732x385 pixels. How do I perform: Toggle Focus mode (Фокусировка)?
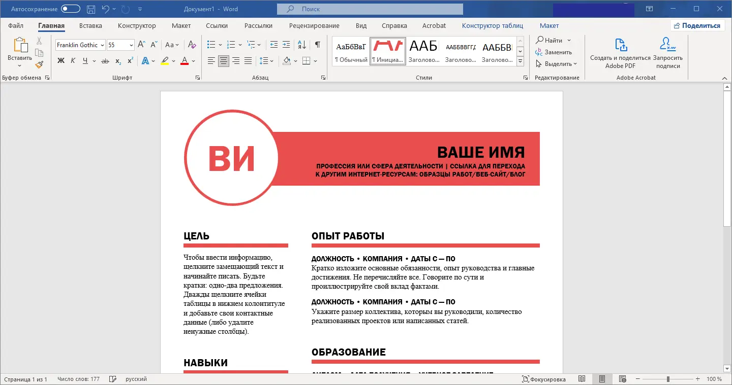click(543, 379)
